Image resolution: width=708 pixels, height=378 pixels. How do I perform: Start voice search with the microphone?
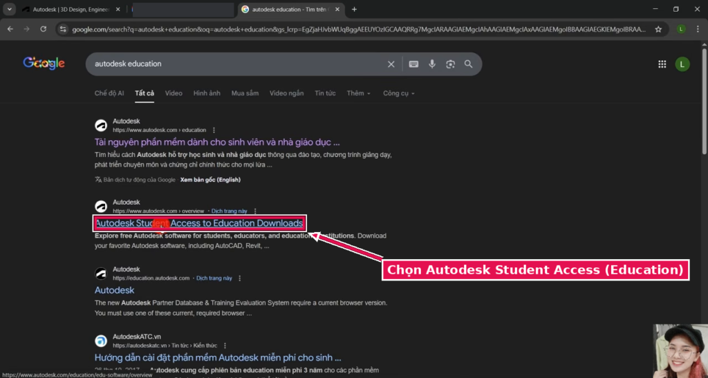pyautogui.click(x=432, y=64)
